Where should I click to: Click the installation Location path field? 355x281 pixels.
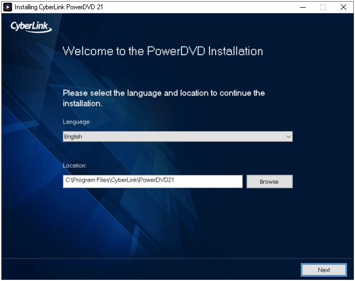pos(153,181)
